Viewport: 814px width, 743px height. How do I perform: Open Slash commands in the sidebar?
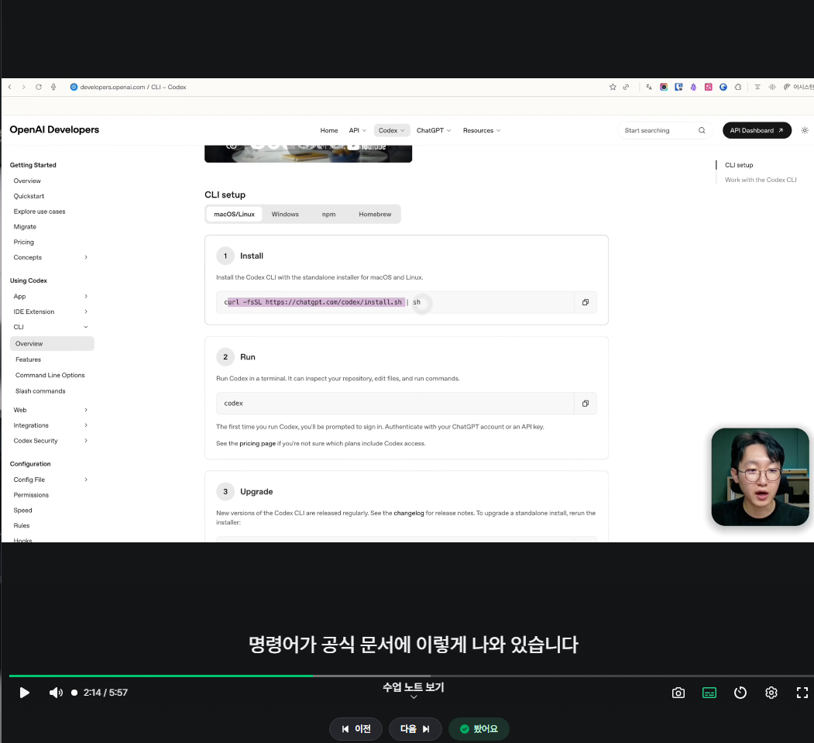point(40,391)
